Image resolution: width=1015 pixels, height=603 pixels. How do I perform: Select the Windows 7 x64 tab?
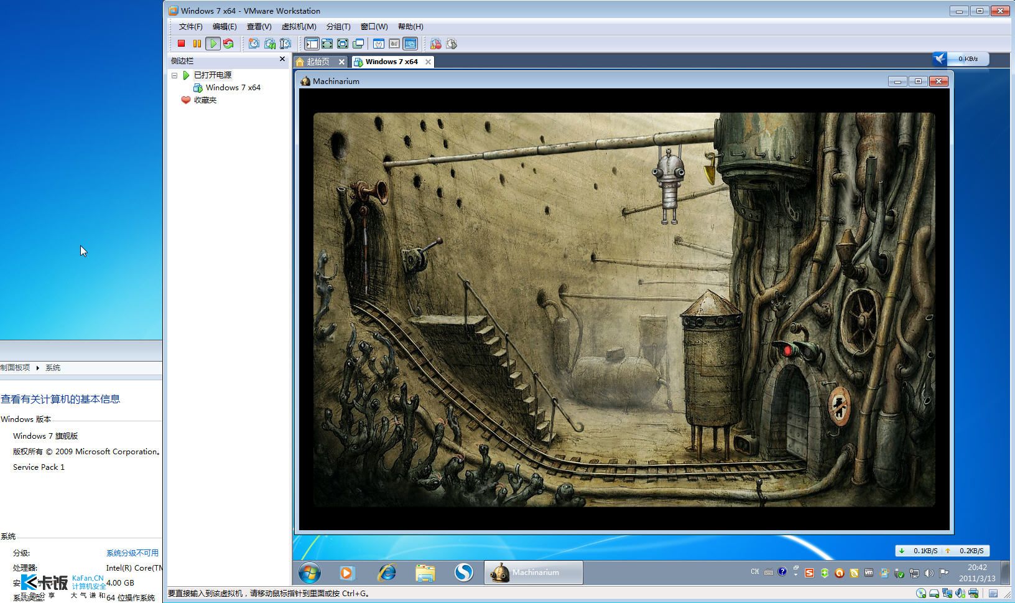[x=391, y=62]
